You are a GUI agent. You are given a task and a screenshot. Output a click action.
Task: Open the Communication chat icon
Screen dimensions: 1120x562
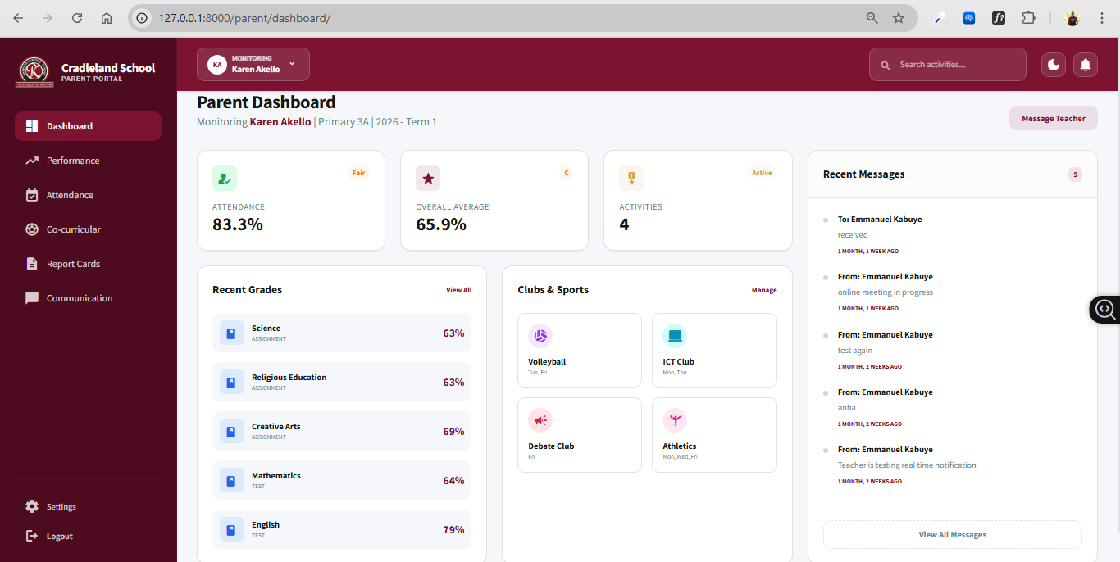[x=31, y=297]
